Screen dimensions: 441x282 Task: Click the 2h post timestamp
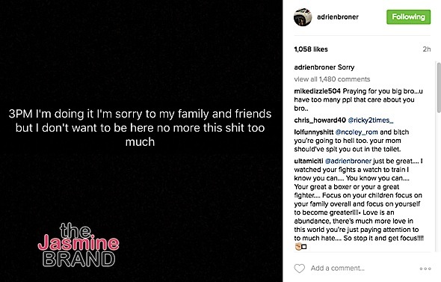427,49
